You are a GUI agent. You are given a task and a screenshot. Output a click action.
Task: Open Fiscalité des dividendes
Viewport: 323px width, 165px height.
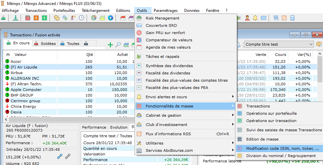(185, 73)
